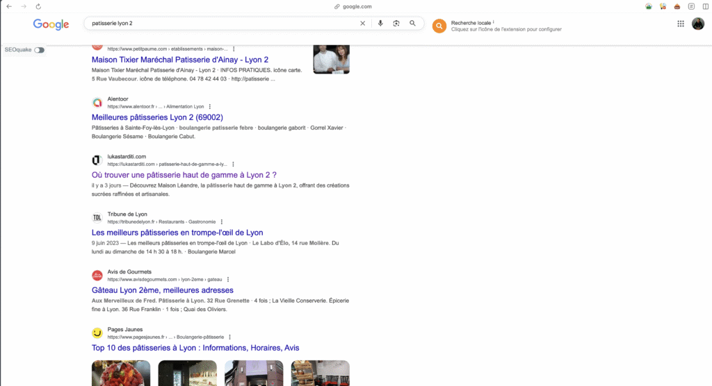Click the Google logo
712x386 pixels.
(51, 24)
